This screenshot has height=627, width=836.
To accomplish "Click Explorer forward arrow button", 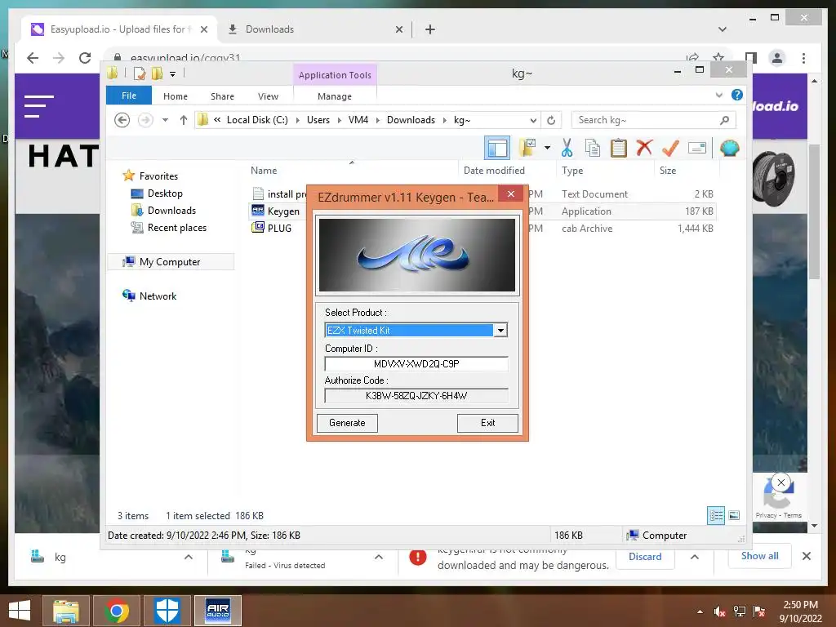I will [x=145, y=120].
